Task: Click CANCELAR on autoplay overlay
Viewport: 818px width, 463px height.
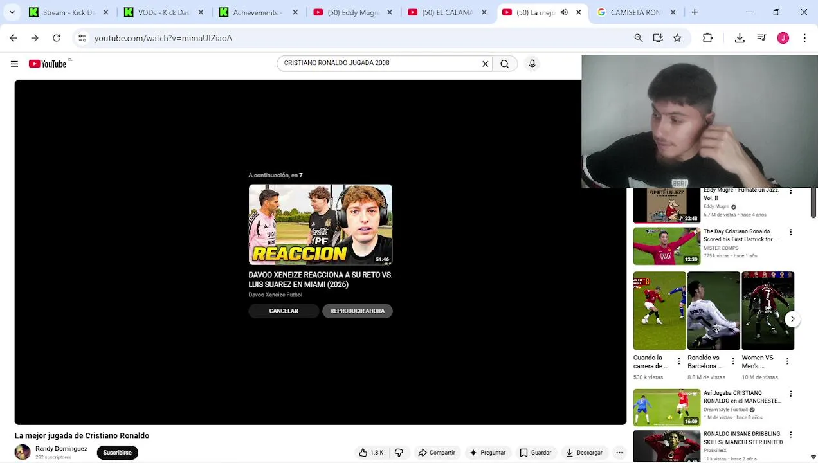Action: click(284, 311)
